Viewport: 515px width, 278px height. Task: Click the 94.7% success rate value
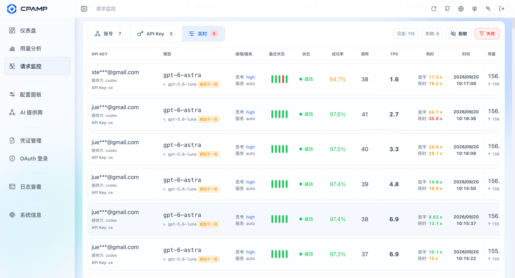click(337, 79)
